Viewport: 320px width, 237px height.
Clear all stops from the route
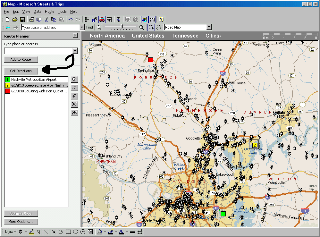74,113
